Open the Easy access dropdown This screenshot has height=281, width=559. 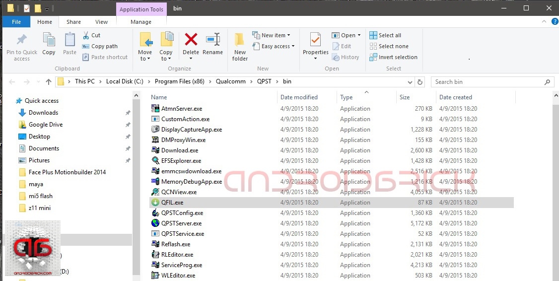pyautogui.click(x=274, y=46)
